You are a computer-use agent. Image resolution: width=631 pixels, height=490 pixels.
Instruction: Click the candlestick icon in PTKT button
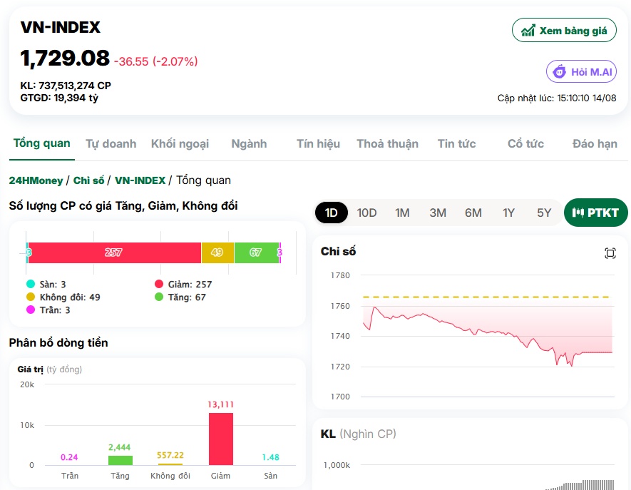coord(578,213)
